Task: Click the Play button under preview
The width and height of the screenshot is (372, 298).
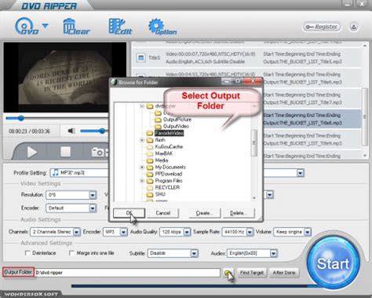Action: coord(32,152)
